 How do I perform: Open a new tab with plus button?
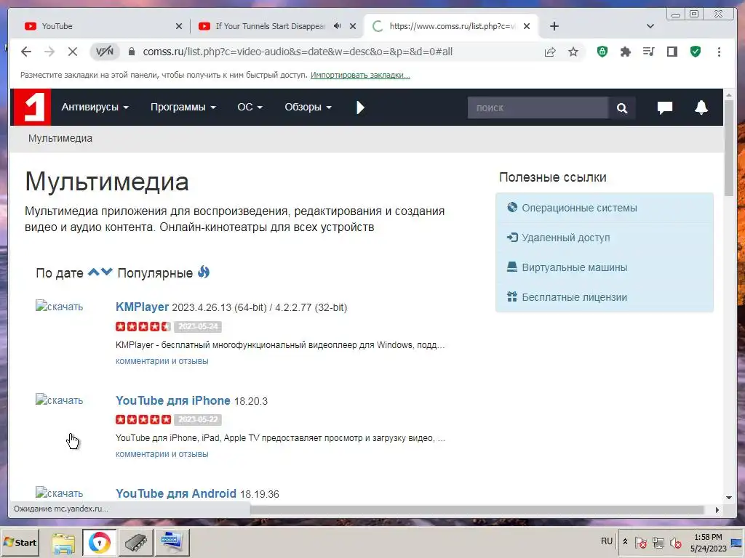[x=554, y=26]
